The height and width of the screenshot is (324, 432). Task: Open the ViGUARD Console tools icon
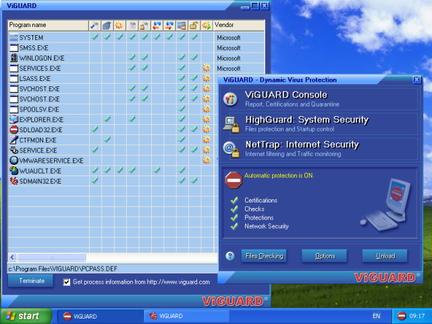pyautogui.click(x=231, y=99)
